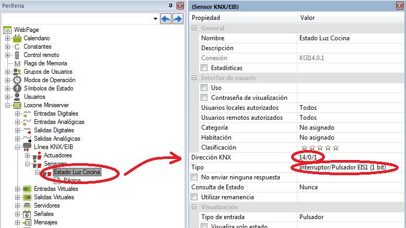Set Clasificación star rating
The width and height of the screenshot is (406, 228).
coord(320,147)
